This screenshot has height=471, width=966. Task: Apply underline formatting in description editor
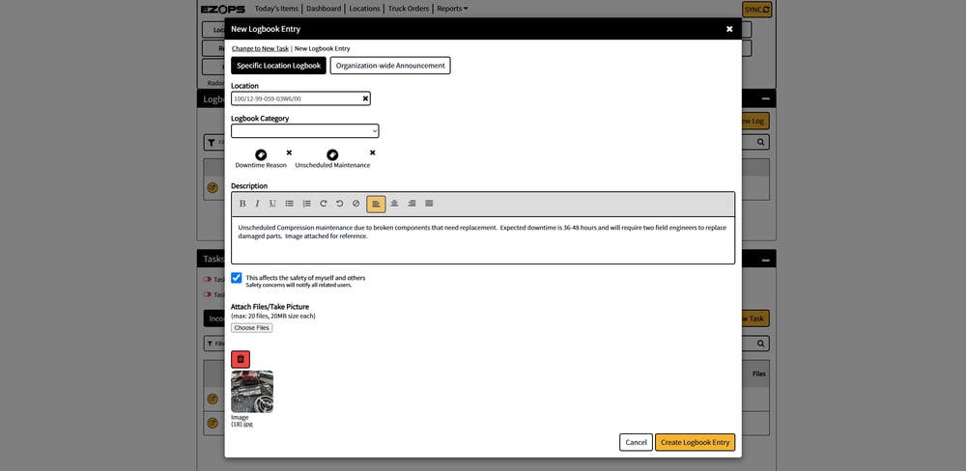point(272,204)
